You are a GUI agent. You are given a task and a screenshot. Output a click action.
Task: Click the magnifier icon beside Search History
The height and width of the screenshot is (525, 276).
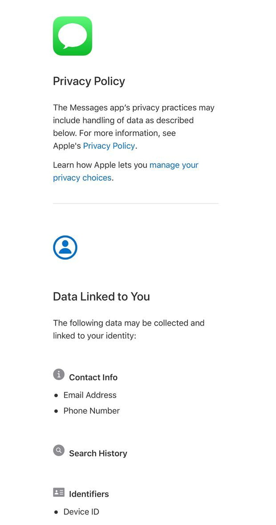[59, 450]
